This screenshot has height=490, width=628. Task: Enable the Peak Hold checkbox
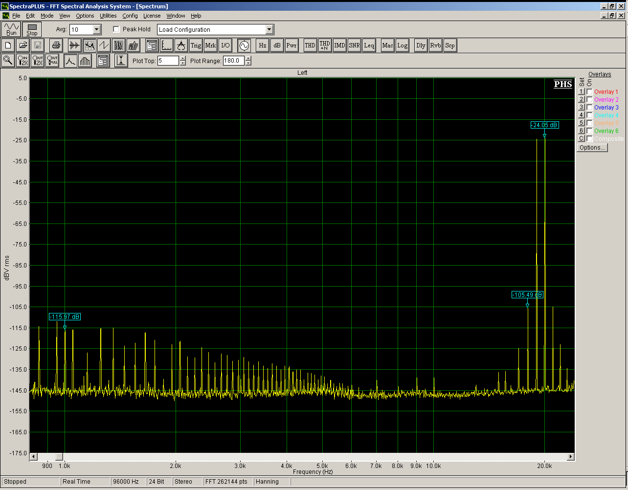116,29
